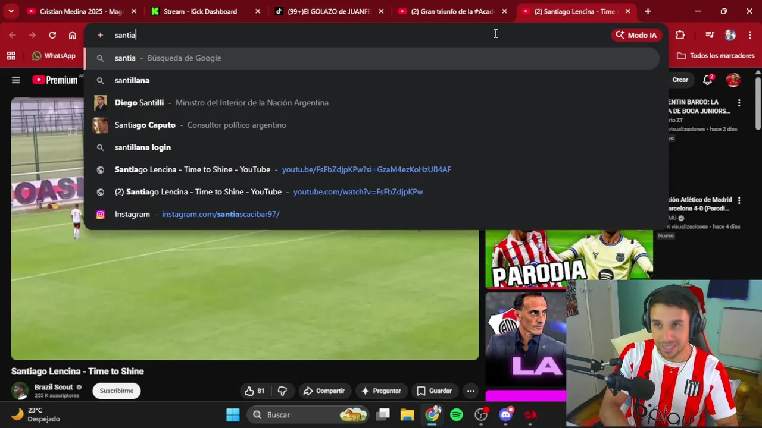Open the Instagram santiascacibar97 suggestion
762x428 pixels.
click(x=372, y=214)
